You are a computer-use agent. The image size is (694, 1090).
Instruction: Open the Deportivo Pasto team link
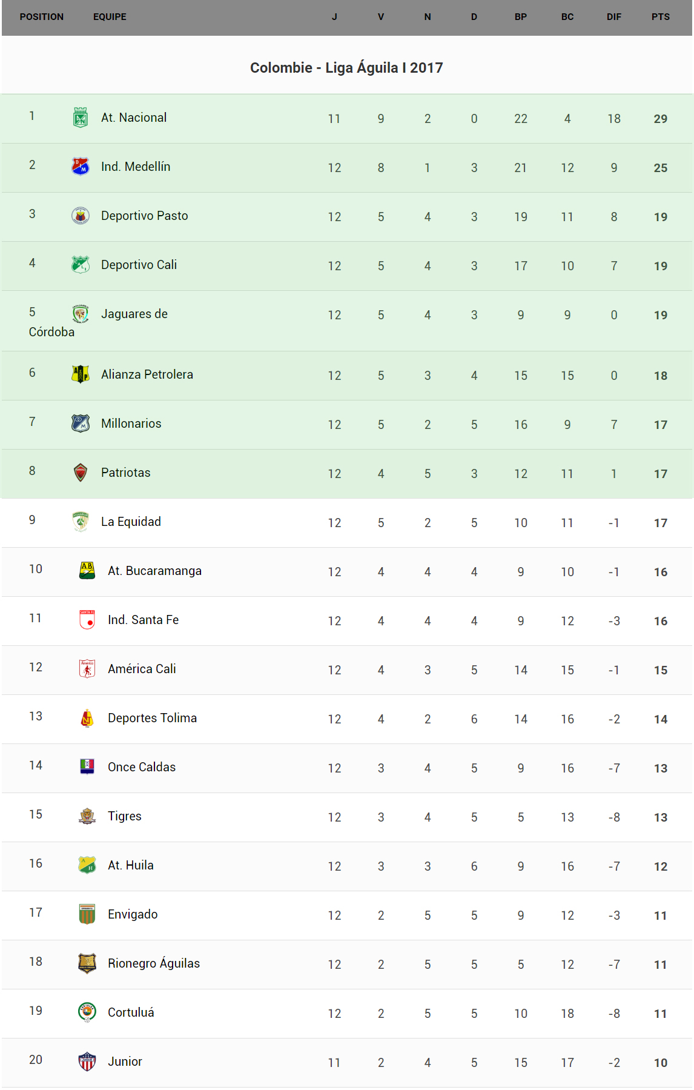point(144,216)
